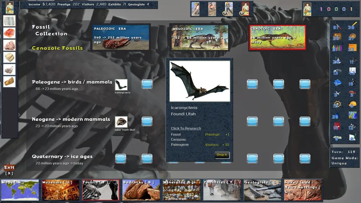Click the empty slot beside Icaronycteris thumbnail
The image size is (361, 203).
147,84
